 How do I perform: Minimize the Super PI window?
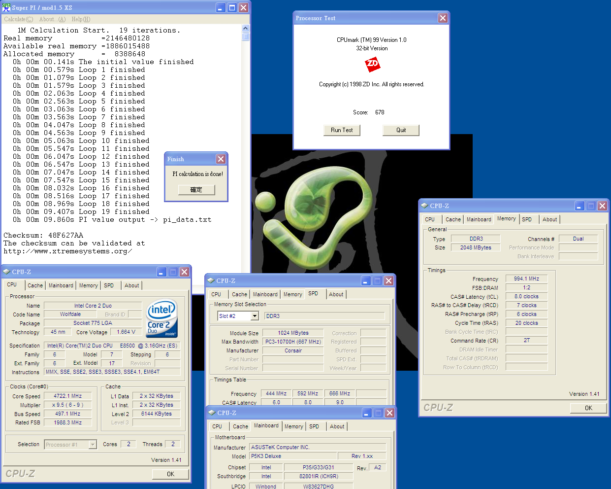click(x=221, y=8)
